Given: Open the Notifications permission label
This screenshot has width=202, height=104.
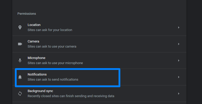Looking at the screenshot, I should [x=37, y=75].
